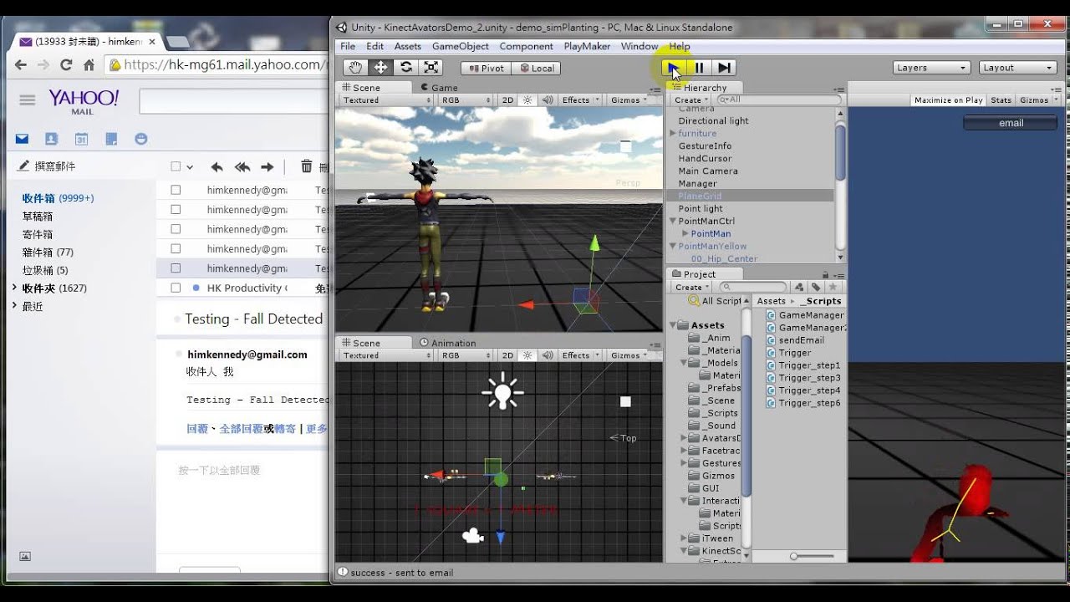Viewport: 1070px width, 602px height.
Task: Click the Step frame button in Unity
Action: pyautogui.click(x=724, y=68)
